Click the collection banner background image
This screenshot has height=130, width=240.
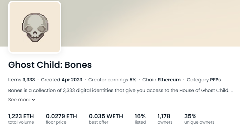150,23
